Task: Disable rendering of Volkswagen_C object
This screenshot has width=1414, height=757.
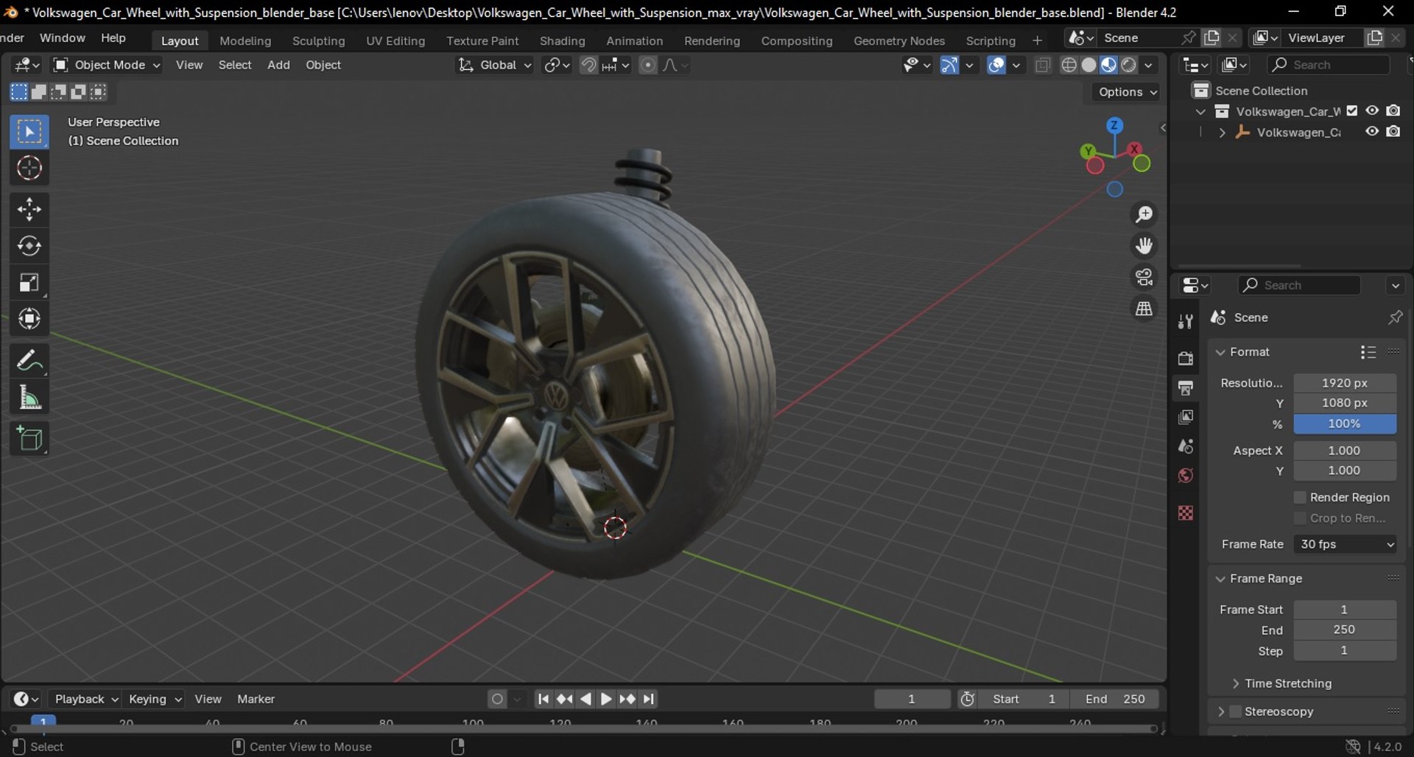Action: click(x=1393, y=132)
